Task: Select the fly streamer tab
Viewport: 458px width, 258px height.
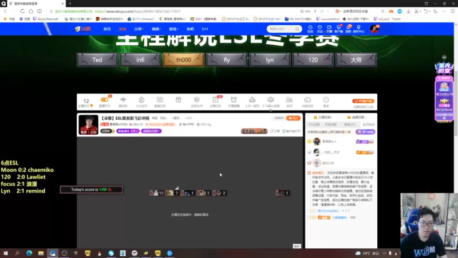Action: point(227,60)
